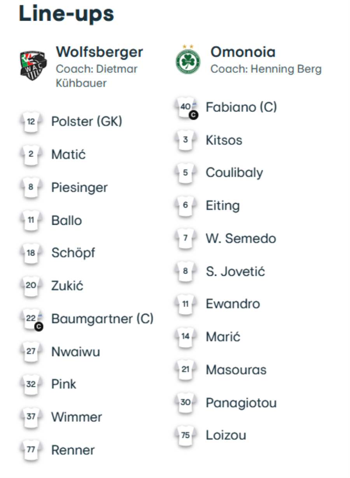Select the number 12 jersey icon for Polster
This screenshot has height=478, width=350.
(x=31, y=122)
